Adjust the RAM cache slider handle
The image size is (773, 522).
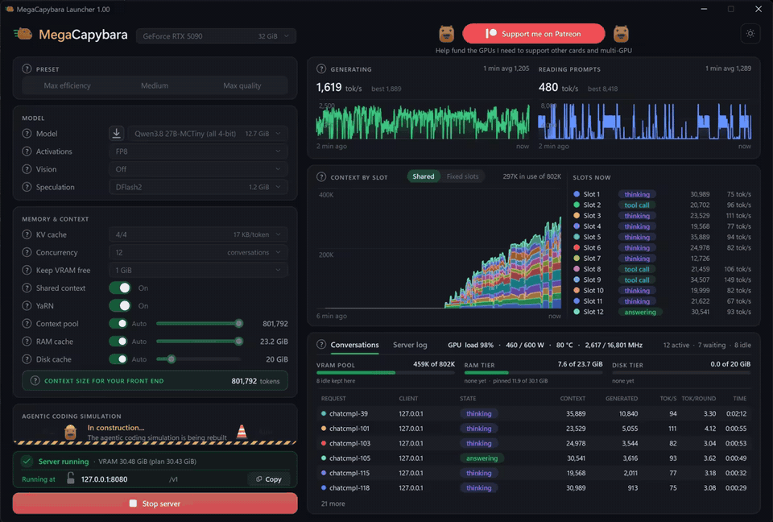click(238, 342)
